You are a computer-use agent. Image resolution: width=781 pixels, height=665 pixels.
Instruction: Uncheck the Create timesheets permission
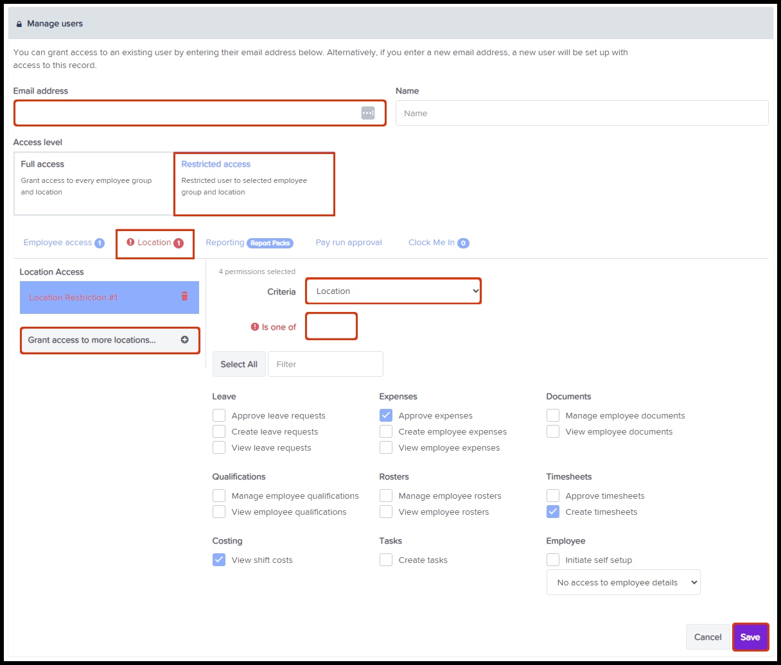[553, 512]
